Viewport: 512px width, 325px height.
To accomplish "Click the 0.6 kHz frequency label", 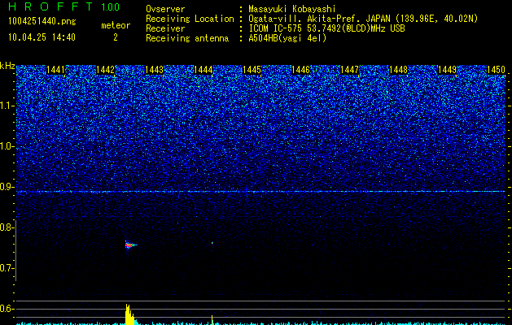I will (x=7, y=309).
